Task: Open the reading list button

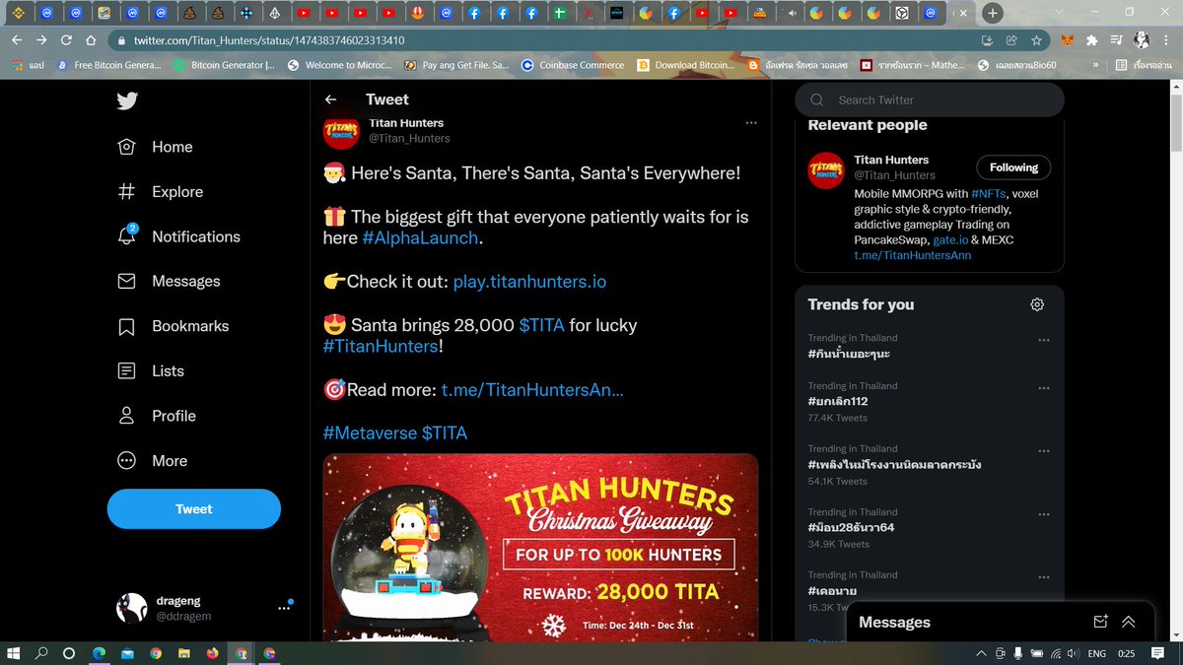Action: 1144,65
